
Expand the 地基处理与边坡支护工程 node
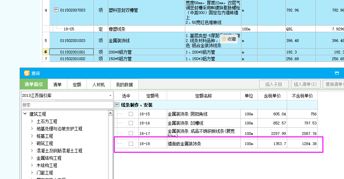tap(32, 128)
